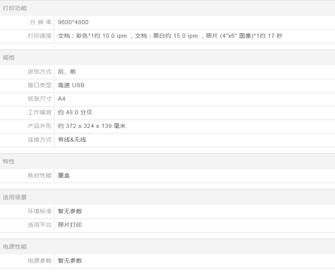The height and width of the screenshot is (274, 335).
Task: Select the 规格 section header
Action: pos(9,58)
